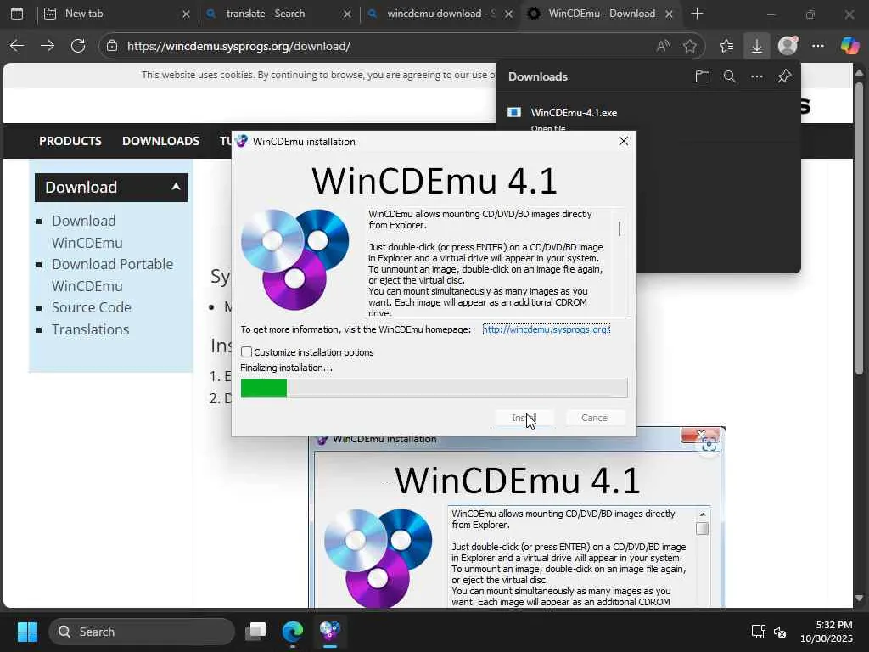Open the Copilot icon in toolbar
This screenshot has height=652, width=869.
point(849,46)
